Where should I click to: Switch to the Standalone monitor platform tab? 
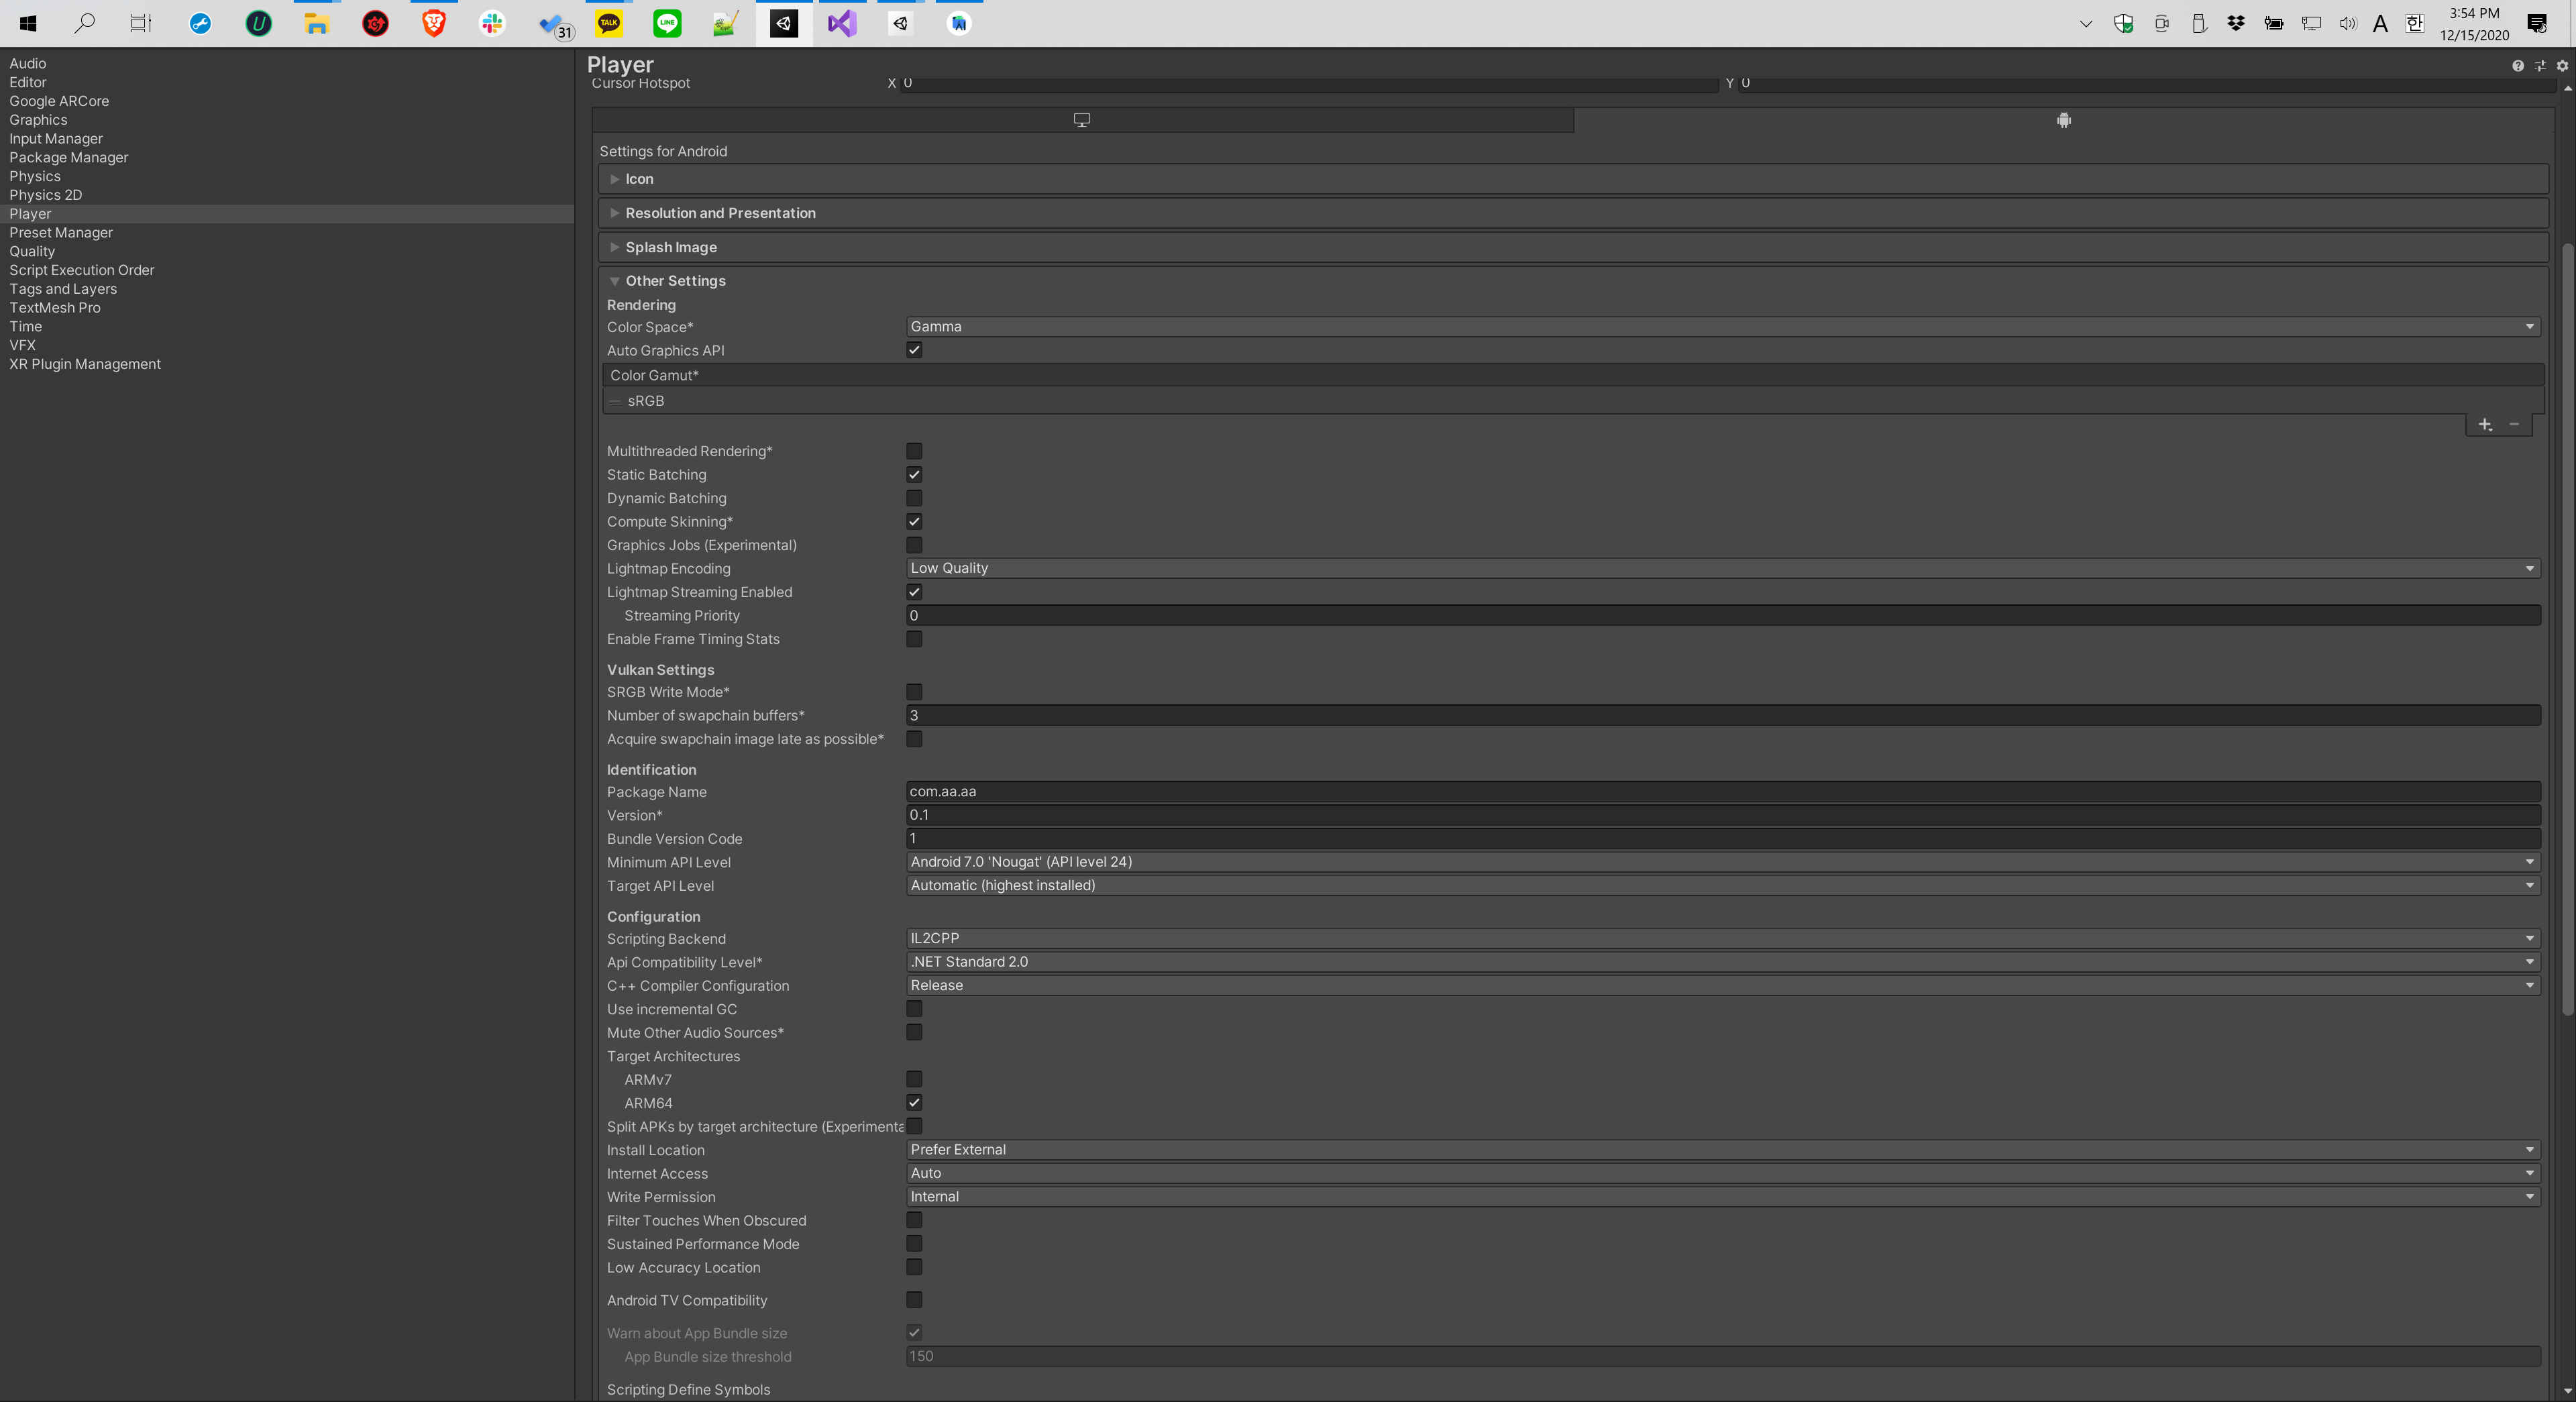1081,120
